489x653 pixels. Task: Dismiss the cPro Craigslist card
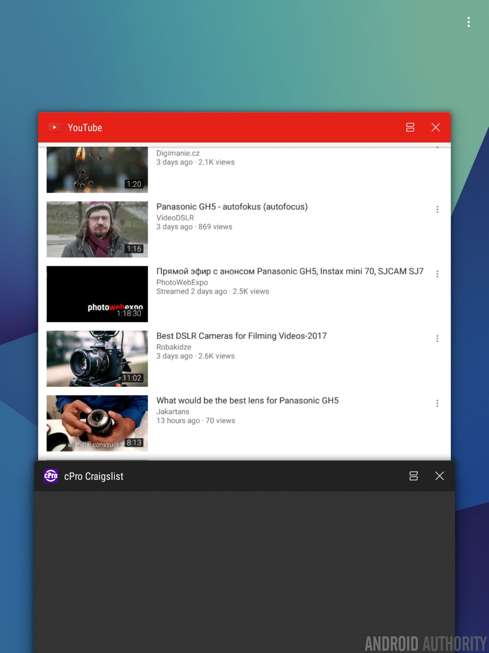point(439,476)
